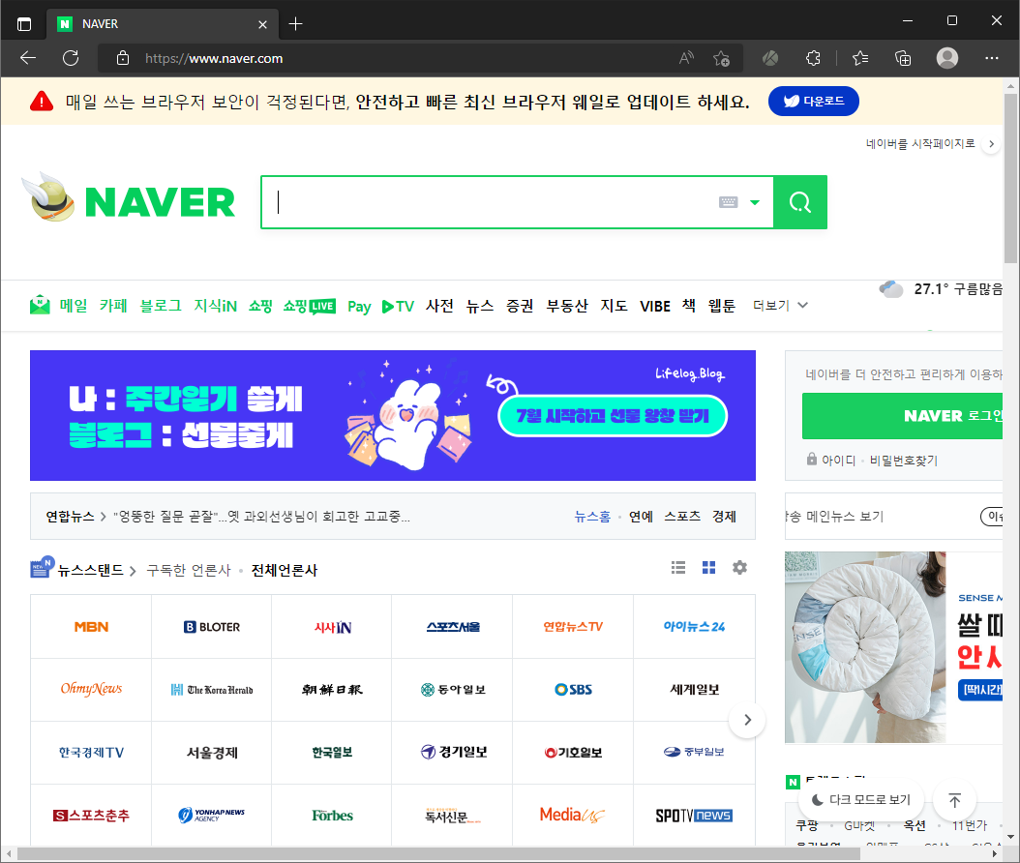This screenshot has height=863, width=1020.
Task: Open the VIBE link
Action: (x=655, y=307)
